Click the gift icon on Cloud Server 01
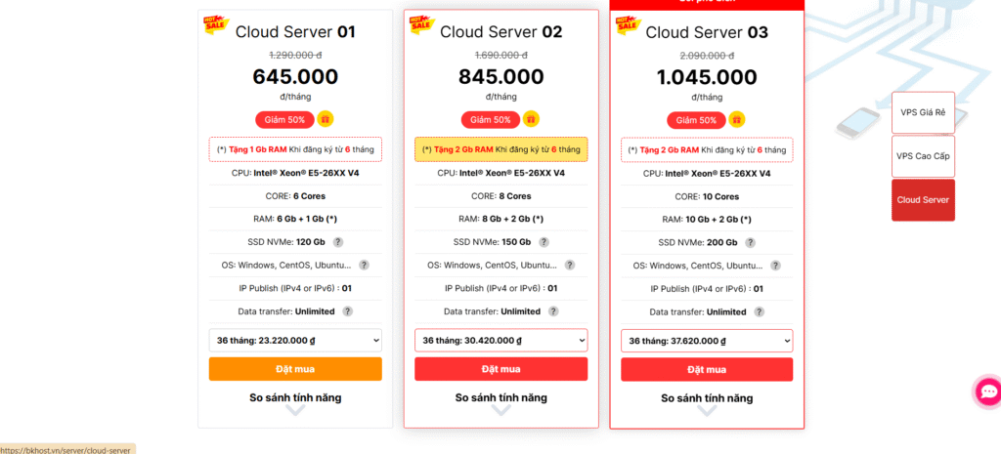Screen dimensions: 1001x454 [326, 119]
